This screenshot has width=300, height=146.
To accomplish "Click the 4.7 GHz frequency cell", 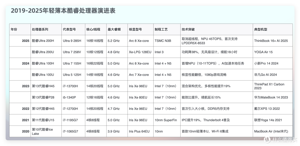I will 117,109.
